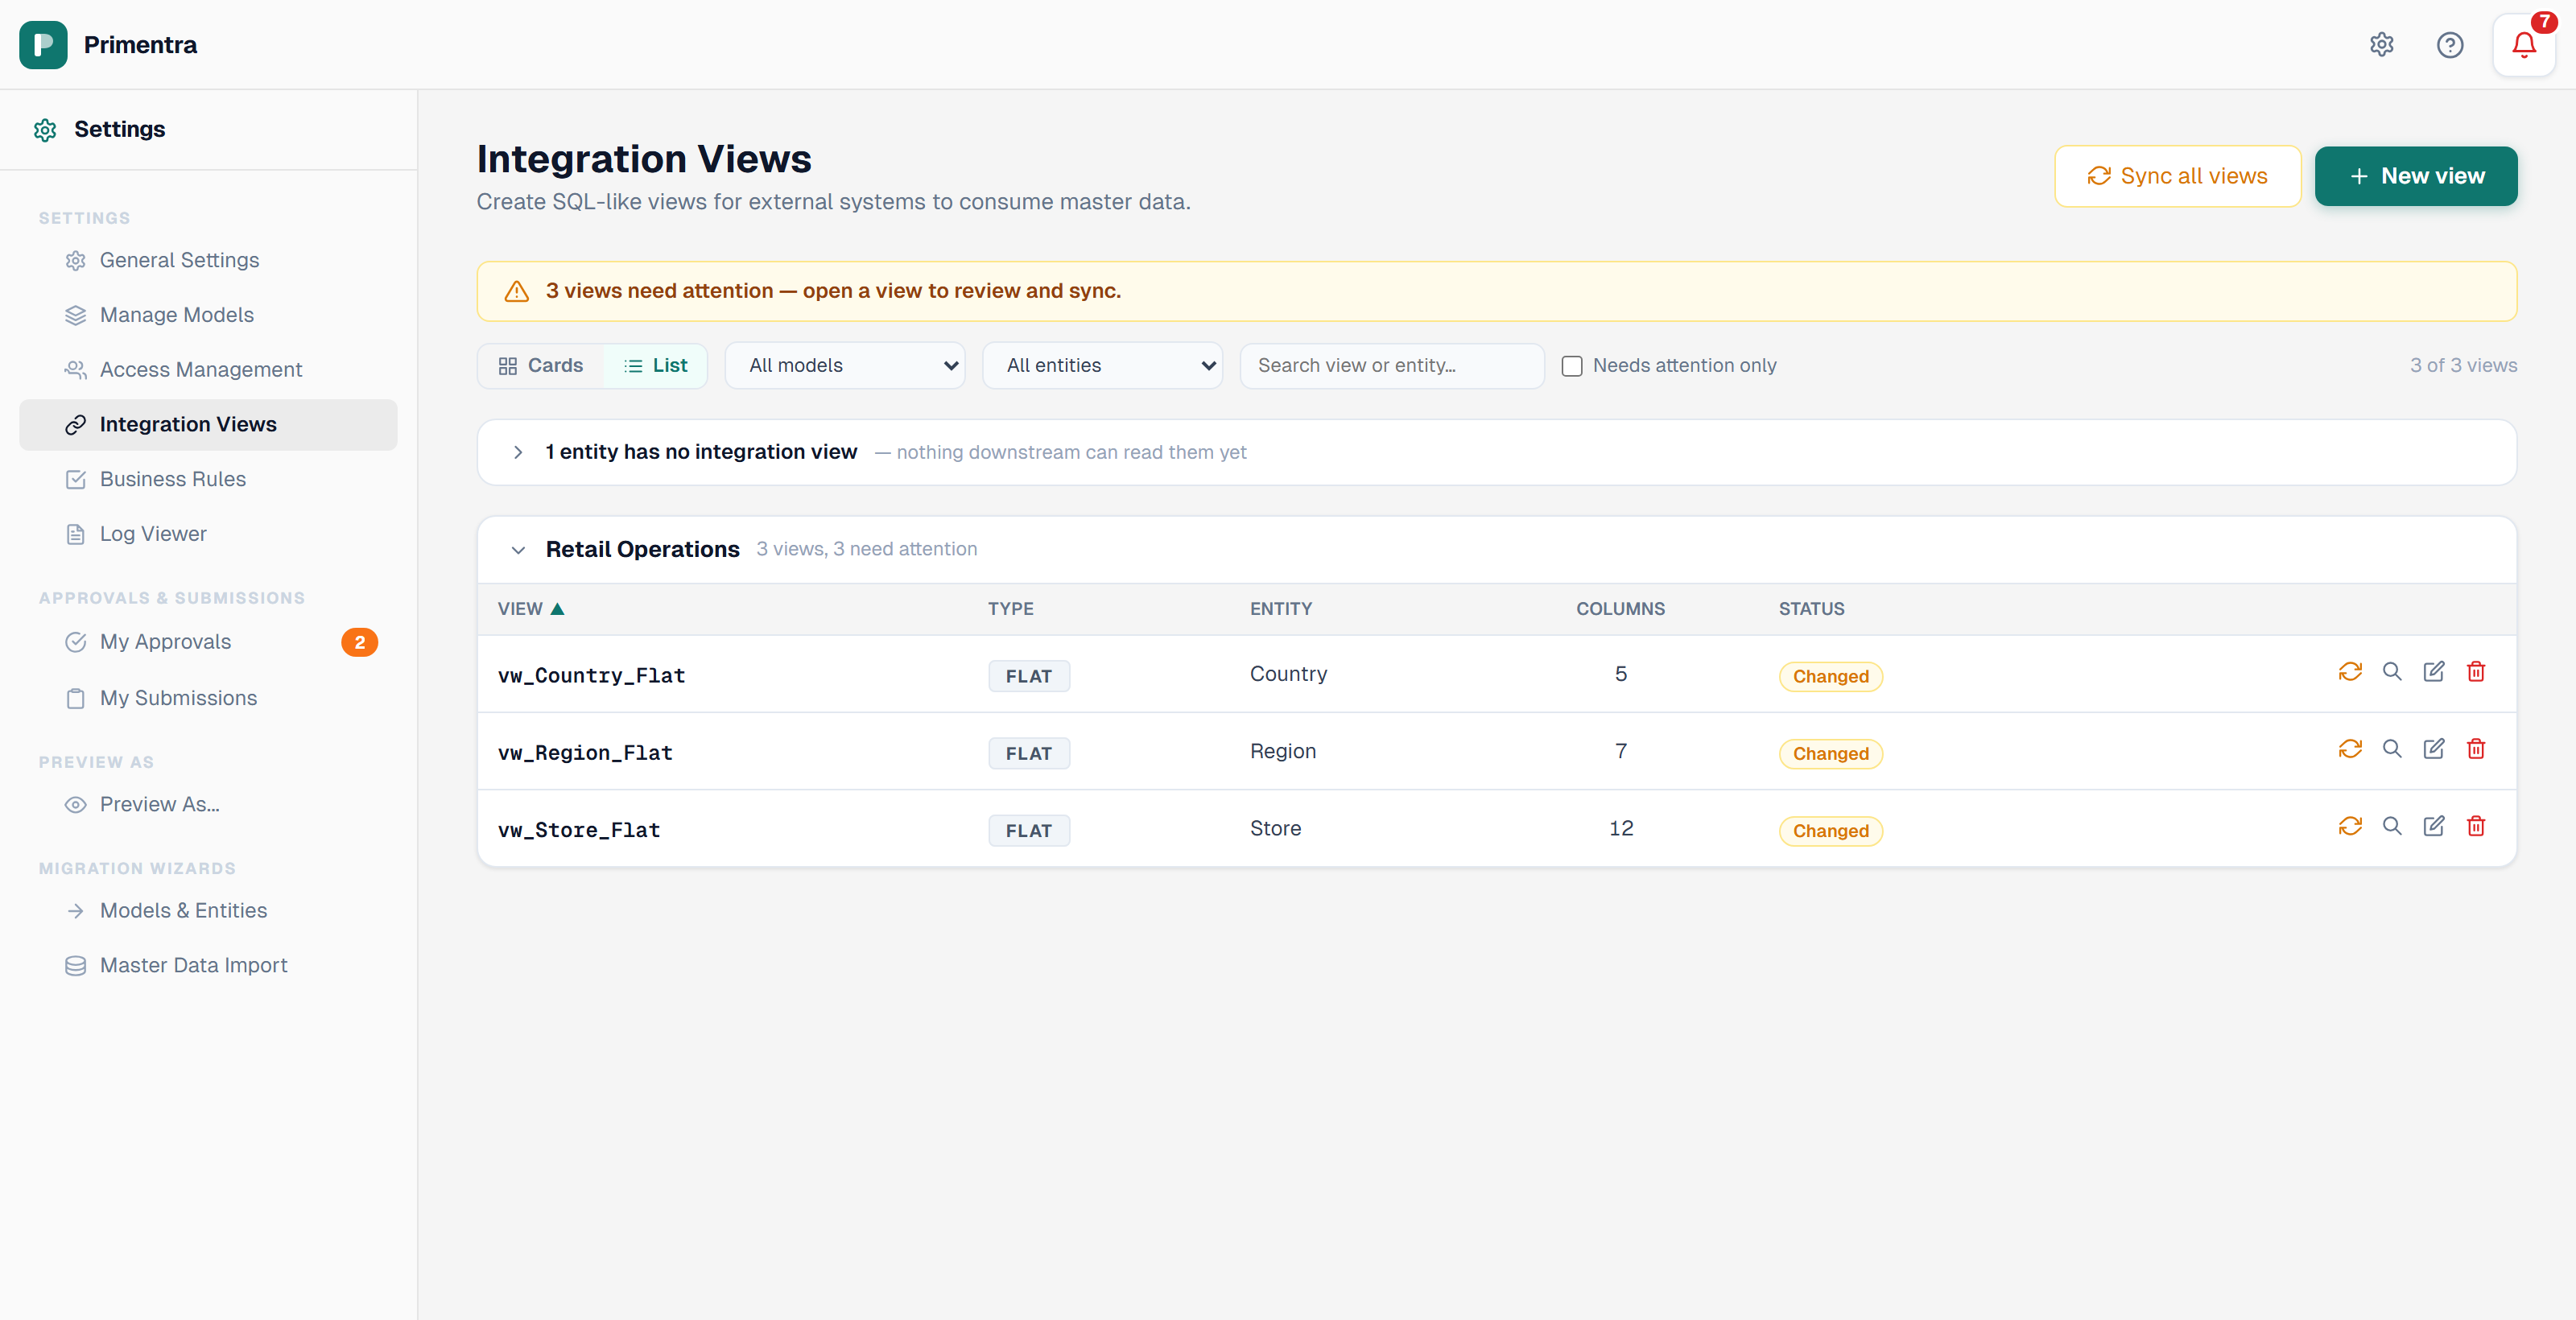This screenshot has width=2576, height=1320.
Task: Switch to List layout
Action: coord(655,366)
